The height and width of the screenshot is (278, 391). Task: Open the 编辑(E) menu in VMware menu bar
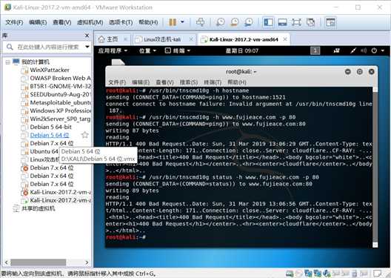point(38,22)
